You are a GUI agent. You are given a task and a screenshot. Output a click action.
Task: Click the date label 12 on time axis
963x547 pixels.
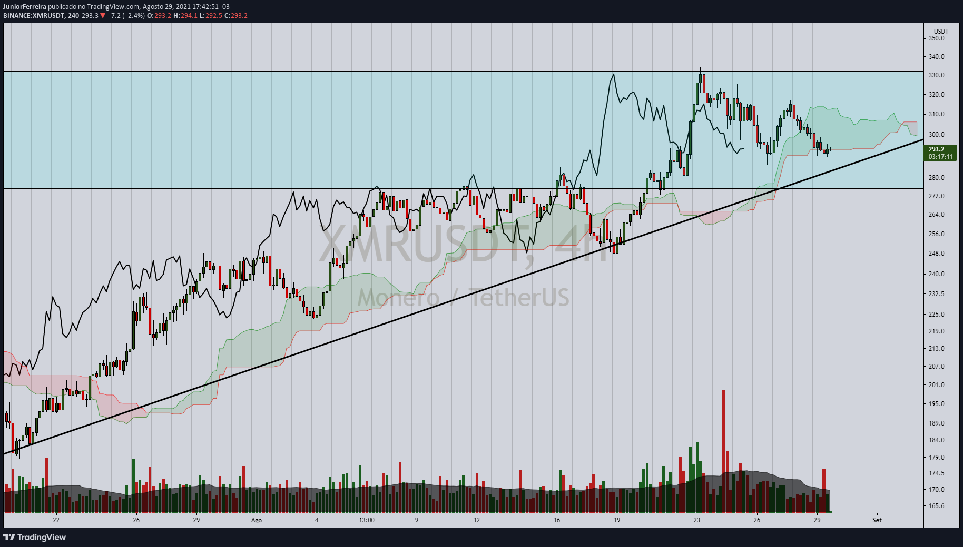click(477, 520)
